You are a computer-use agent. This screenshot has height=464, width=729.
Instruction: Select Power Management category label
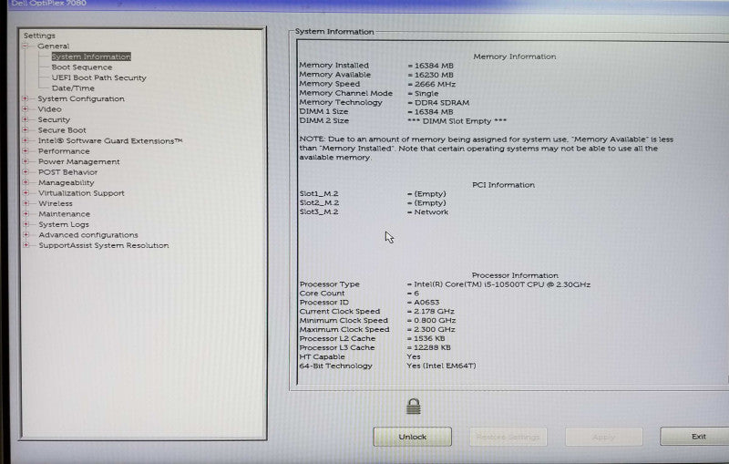(x=79, y=161)
